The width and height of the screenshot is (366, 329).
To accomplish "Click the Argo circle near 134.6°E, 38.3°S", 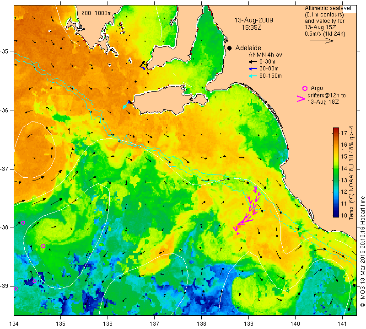I will click(x=43, y=246).
